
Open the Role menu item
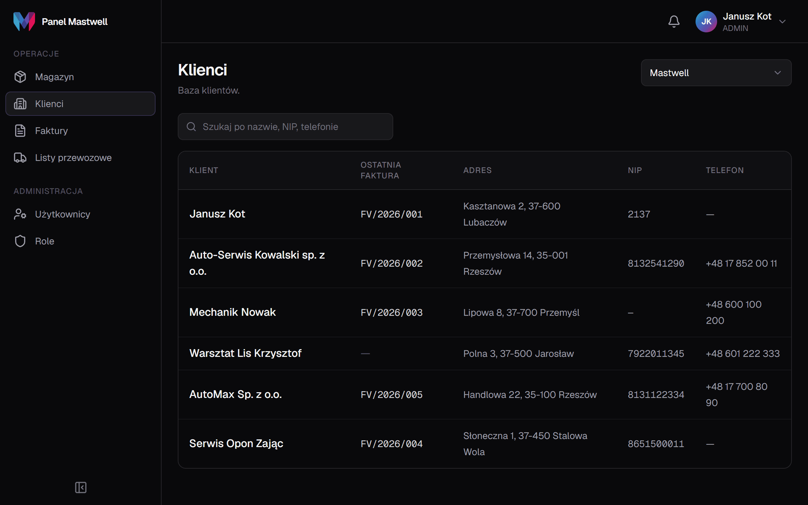point(80,241)
